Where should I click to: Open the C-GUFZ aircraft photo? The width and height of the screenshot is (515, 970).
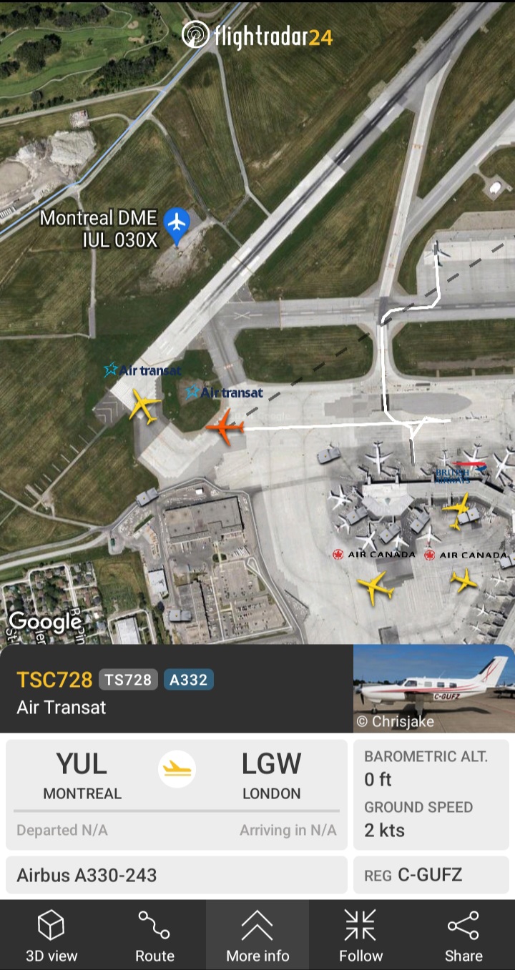pos(433,688)
